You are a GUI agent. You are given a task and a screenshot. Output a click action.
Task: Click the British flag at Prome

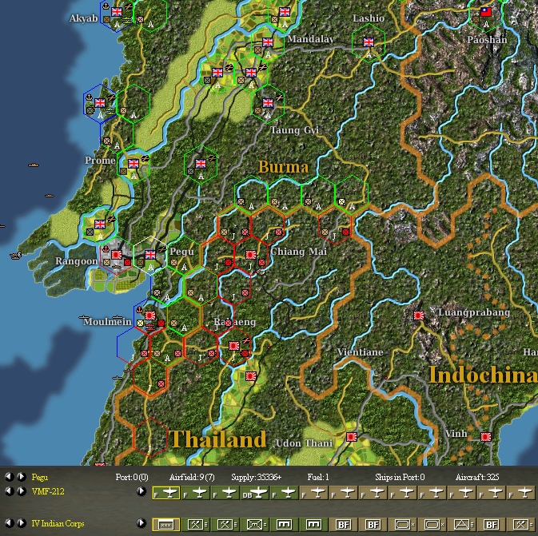(134, 164)
